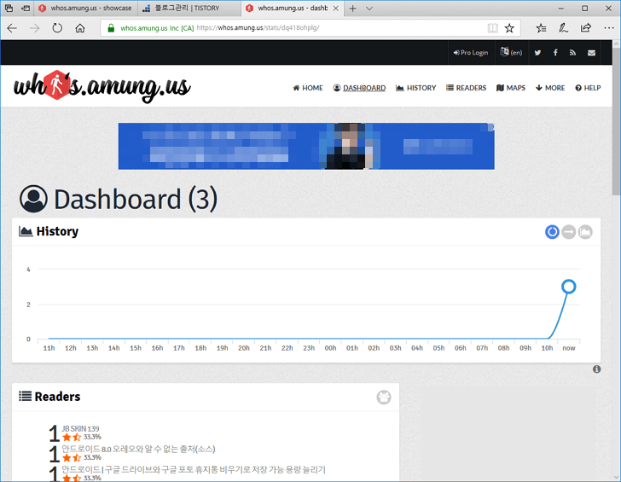Click the info icon below History panel
This screenshot has width=621, height=482.
(597, 369)
